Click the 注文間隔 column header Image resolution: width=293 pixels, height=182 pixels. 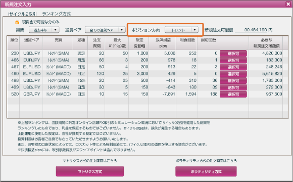click(x=96, y=43)
